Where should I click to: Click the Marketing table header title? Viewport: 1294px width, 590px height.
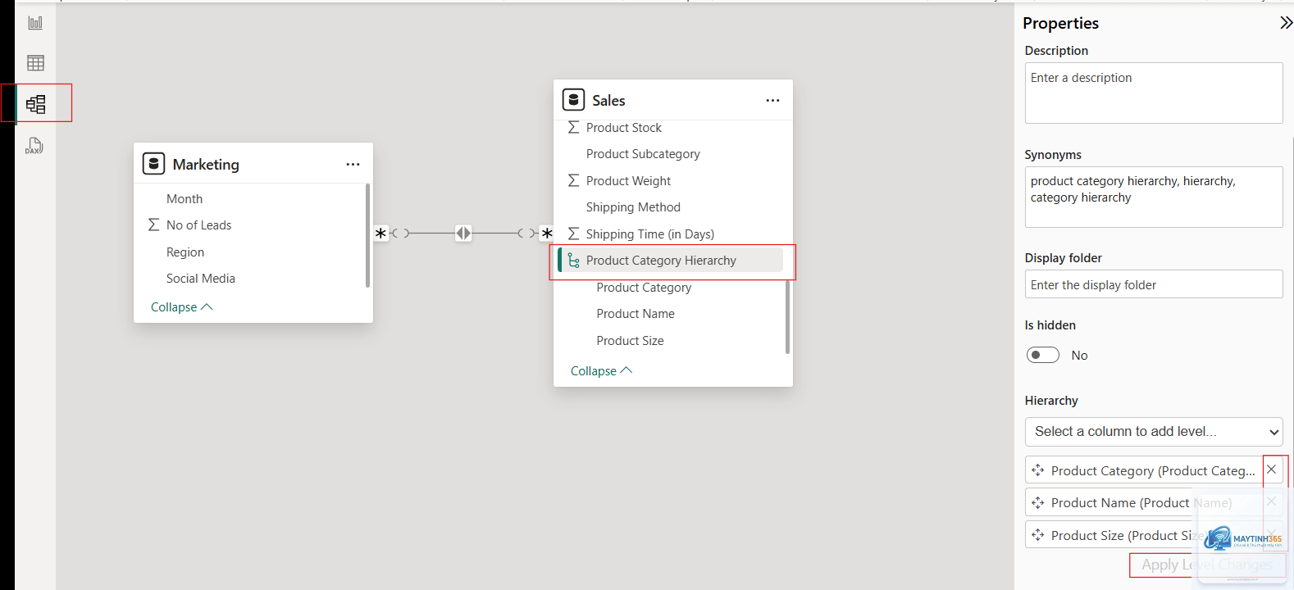206,164
